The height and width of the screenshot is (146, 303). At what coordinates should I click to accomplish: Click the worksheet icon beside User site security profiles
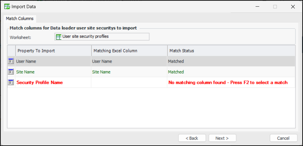coord(58,37)
